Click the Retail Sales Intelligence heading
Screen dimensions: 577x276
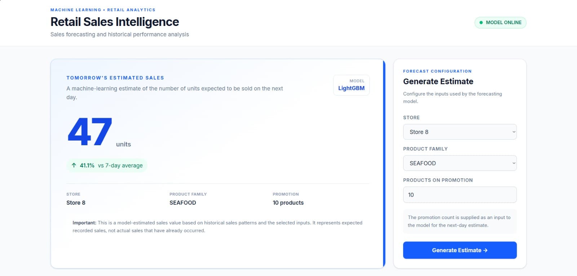[115, 22]
